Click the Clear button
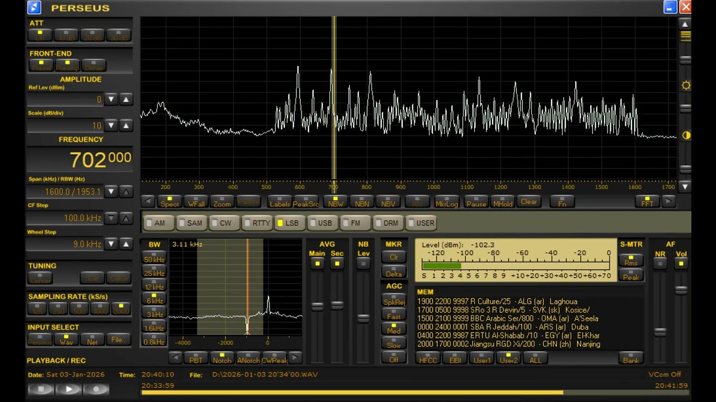 (x=529, y=202)
